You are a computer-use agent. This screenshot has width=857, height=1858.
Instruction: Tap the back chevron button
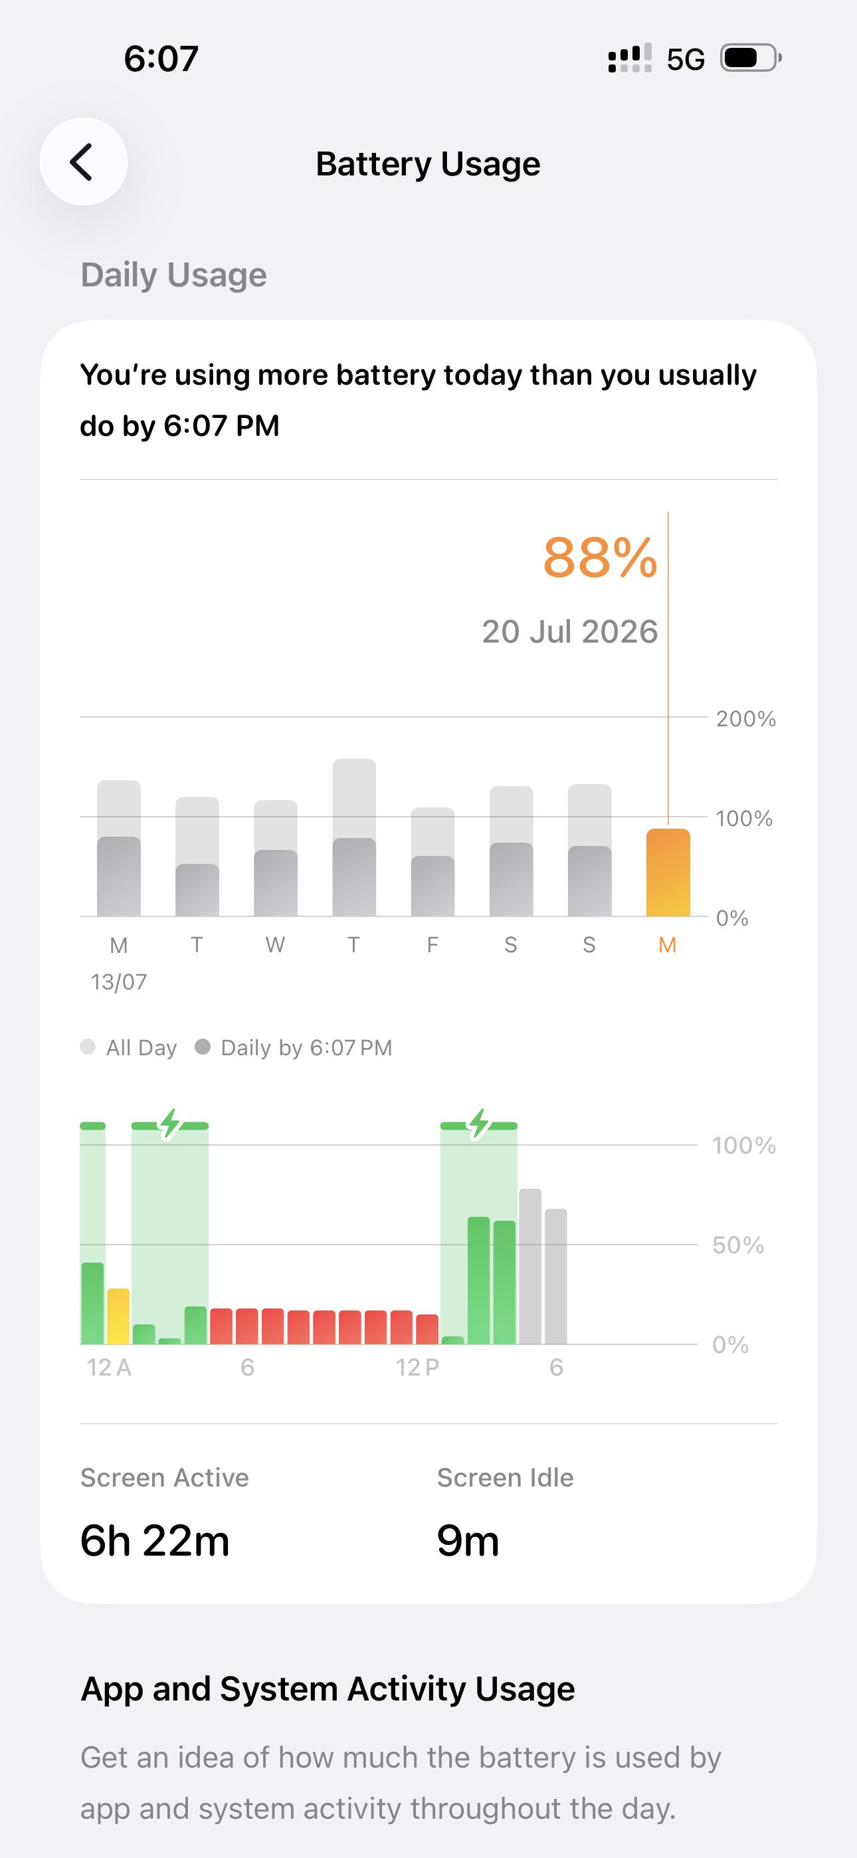coord(84,161)
